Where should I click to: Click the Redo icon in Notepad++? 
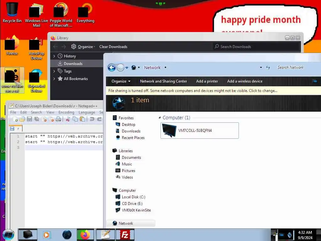pos(99,119)
